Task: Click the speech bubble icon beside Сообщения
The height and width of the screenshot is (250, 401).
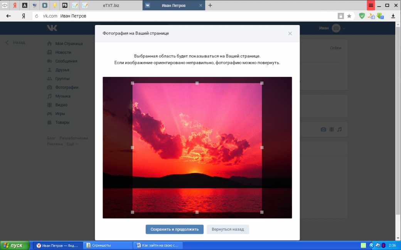Action: pos(49,61)
